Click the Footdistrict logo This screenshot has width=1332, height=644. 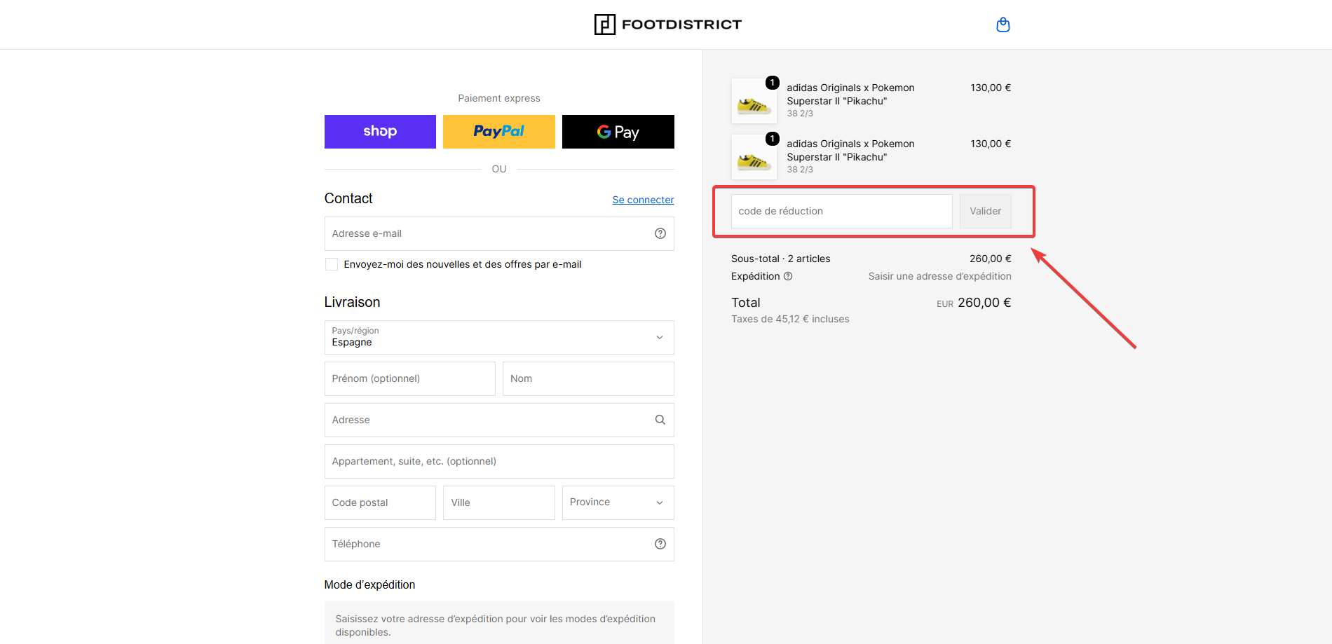pos(667,25)
